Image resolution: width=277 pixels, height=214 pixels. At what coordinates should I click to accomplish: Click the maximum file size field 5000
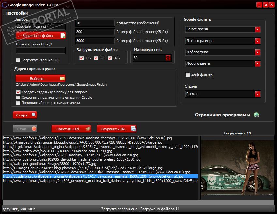click(x=95, y=41)
